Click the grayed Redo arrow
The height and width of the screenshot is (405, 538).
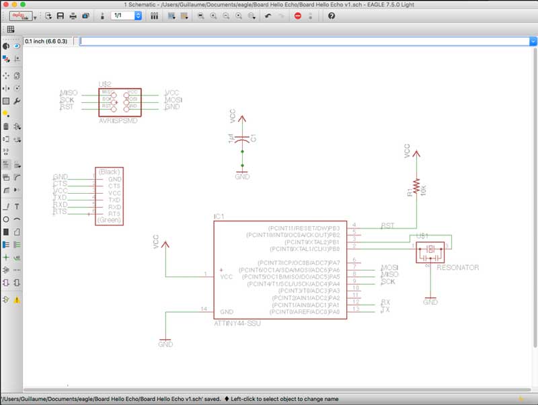[x=281, y=15]
